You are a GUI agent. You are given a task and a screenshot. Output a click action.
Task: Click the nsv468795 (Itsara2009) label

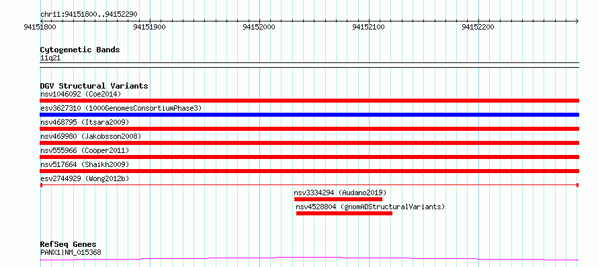pyautogui.click(x=85, y=122)
